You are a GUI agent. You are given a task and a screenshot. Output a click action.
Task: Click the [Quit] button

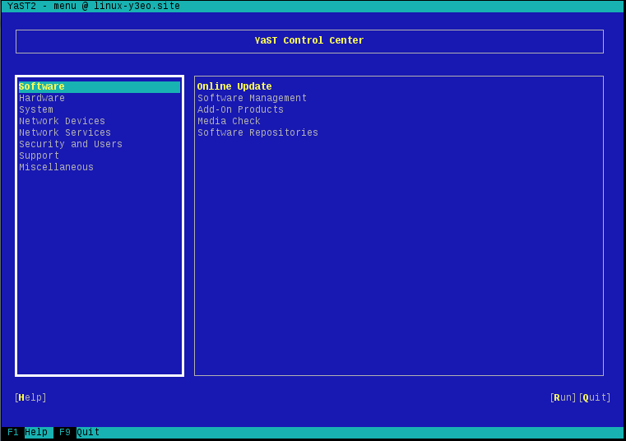595,398
